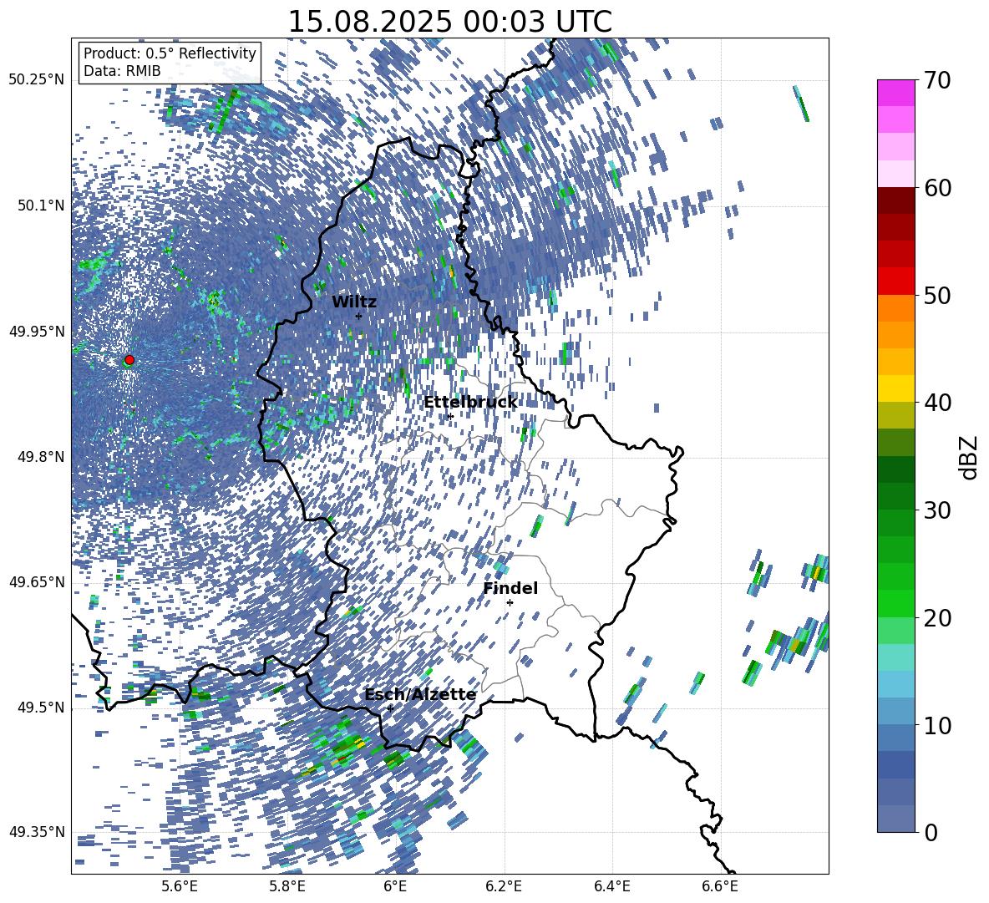Click the dBZ colorbar axis label
Screen dimensions: 989x903
pos(970,457)
